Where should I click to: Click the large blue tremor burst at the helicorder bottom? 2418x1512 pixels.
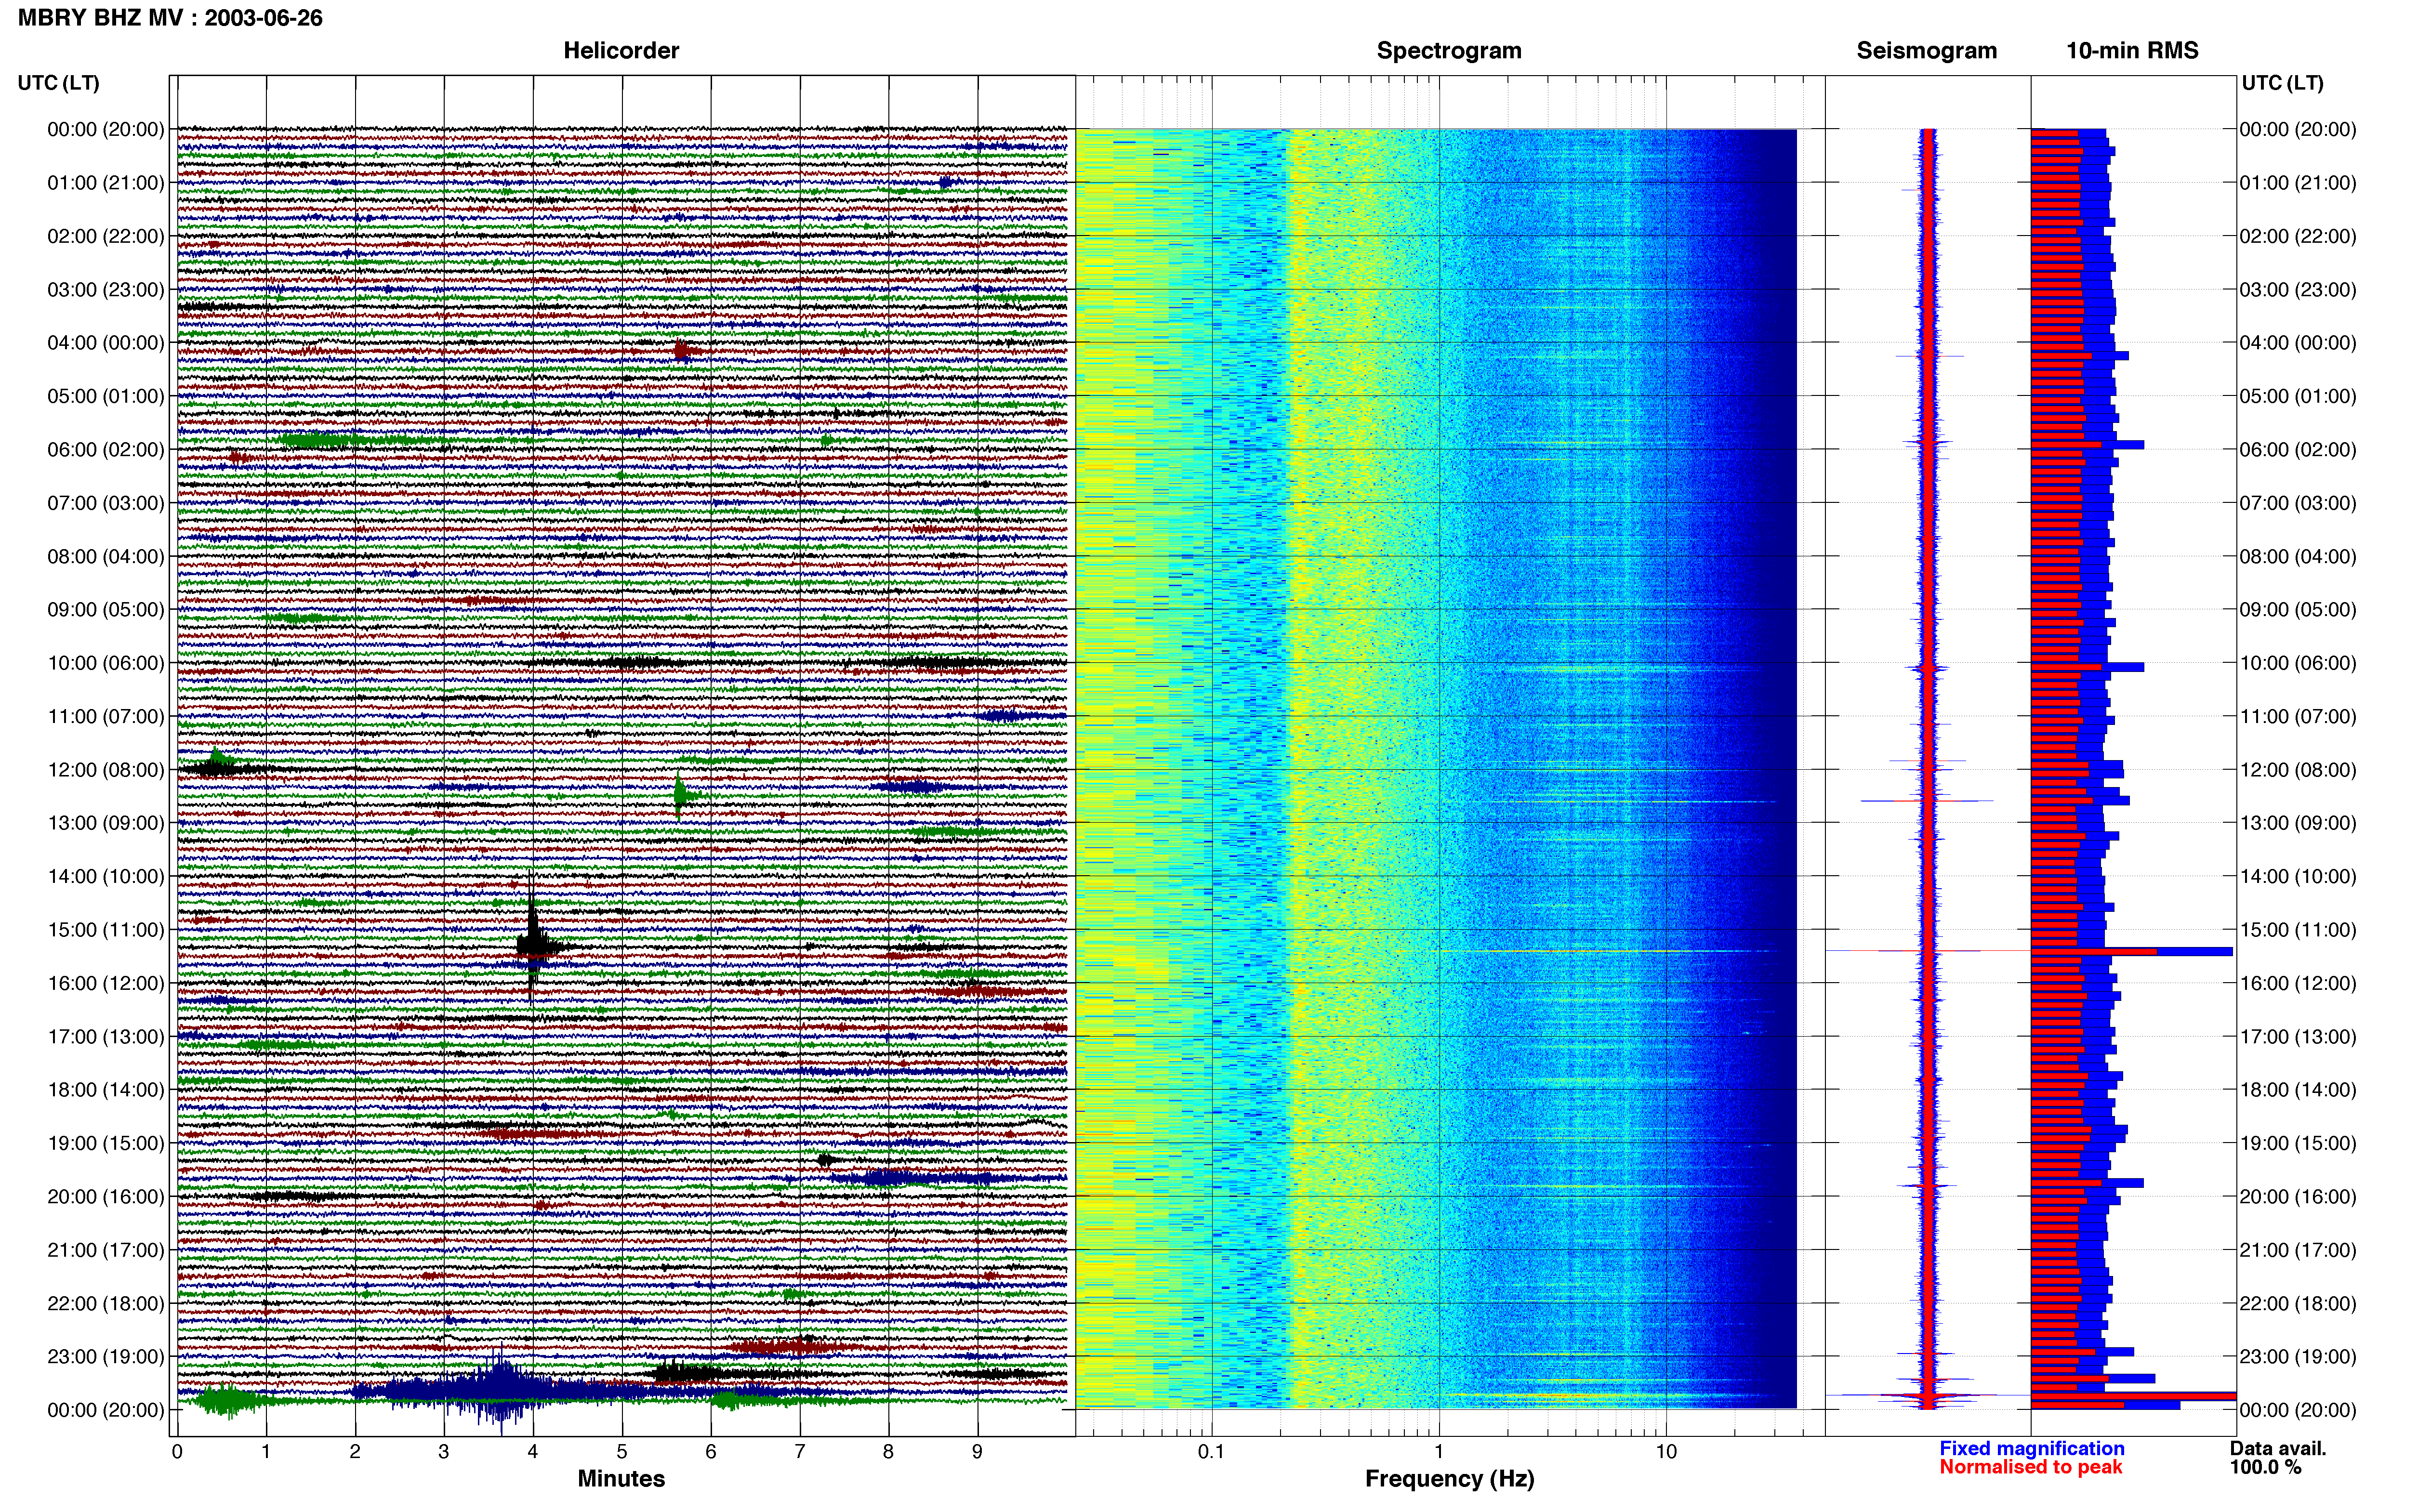pos(500,1389)
